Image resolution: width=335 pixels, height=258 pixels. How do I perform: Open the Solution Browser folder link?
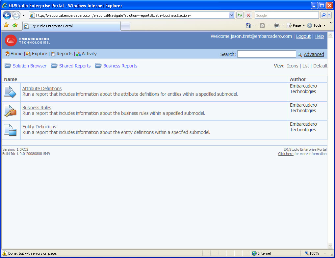coord(30,66)
